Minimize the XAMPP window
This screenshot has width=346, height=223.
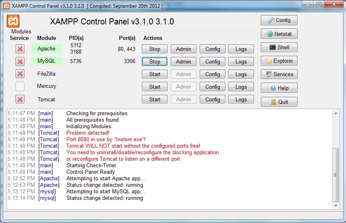[x=308, y=4]
